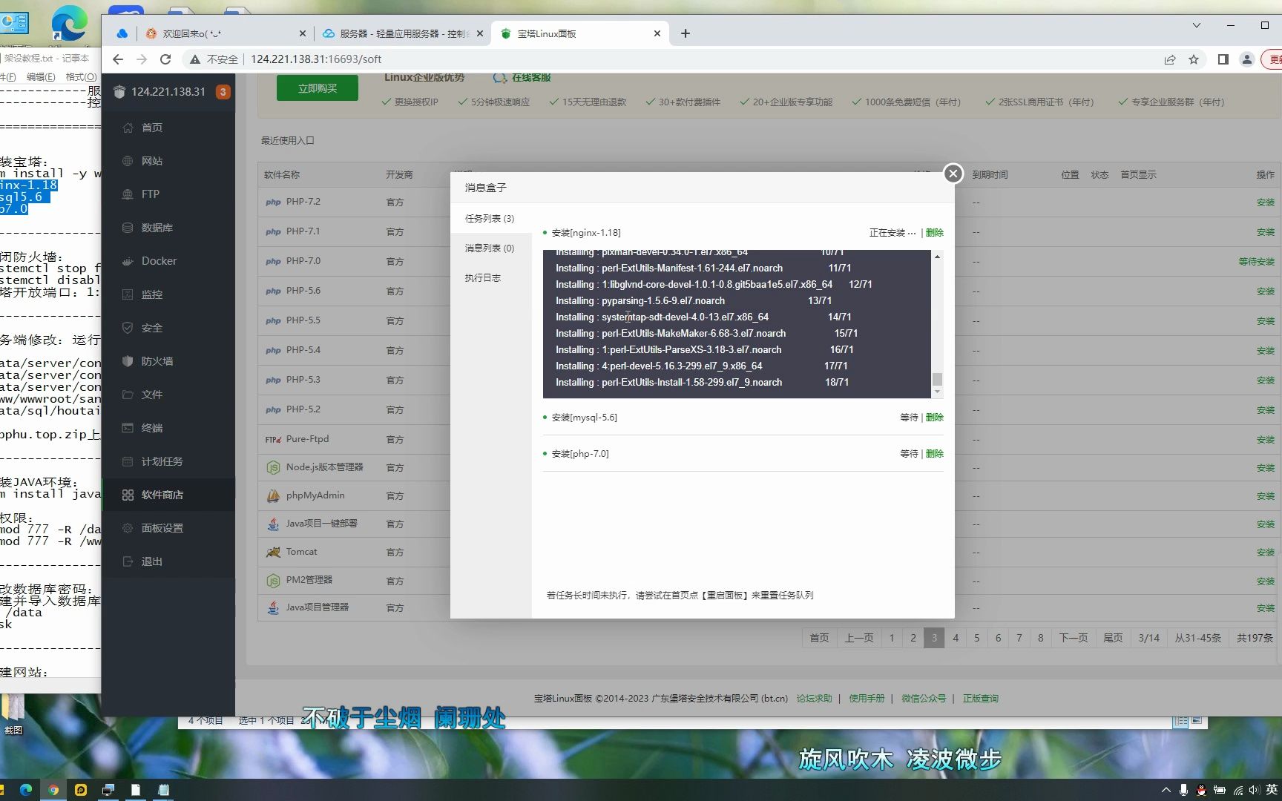
Task: Click the volume tray icon
Action: pos(1254,790)
